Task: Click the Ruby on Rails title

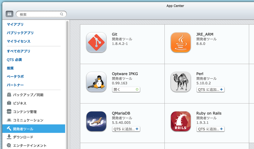Action: (x=209, y=113)
